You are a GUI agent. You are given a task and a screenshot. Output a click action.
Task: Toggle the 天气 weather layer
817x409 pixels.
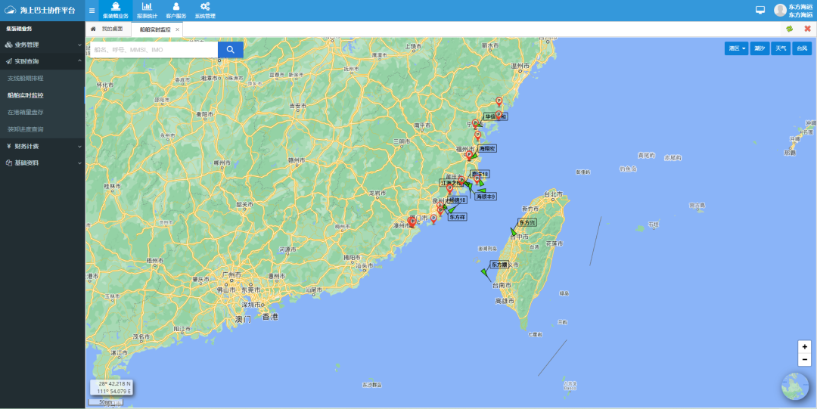click(780, 48)
